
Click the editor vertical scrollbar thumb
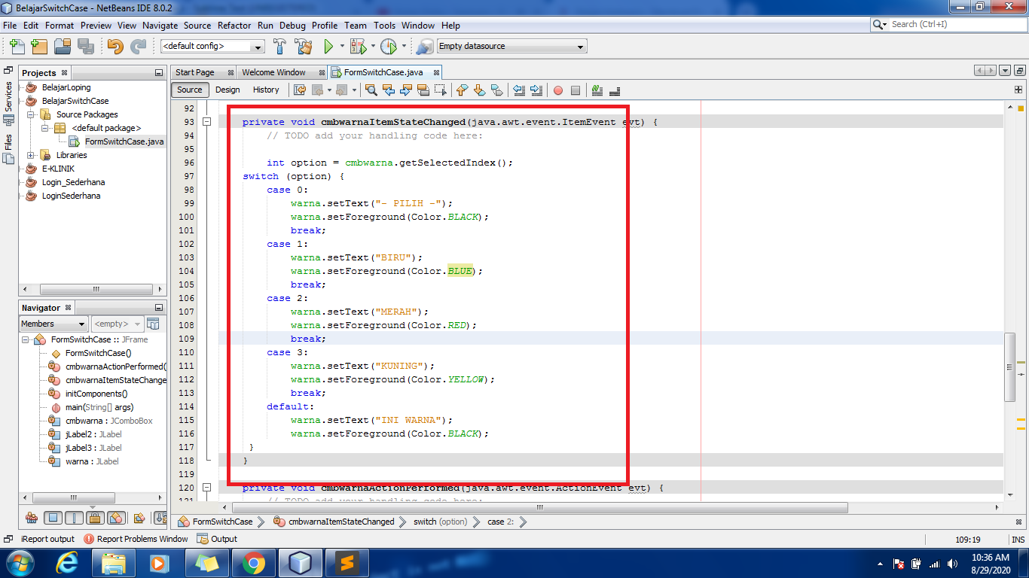point(1010,367)
